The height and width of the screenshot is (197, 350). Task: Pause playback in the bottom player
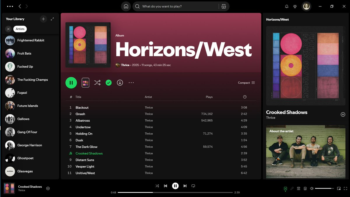[175, 186]
